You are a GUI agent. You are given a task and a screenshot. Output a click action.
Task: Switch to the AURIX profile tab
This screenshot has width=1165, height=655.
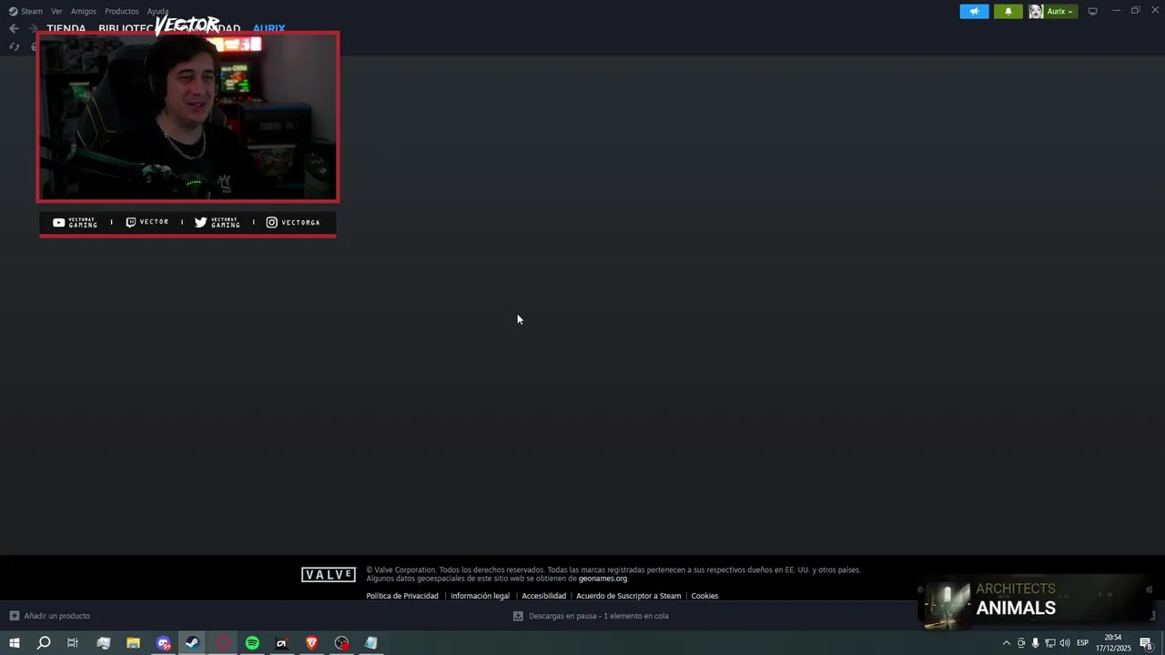coord(268,28)
